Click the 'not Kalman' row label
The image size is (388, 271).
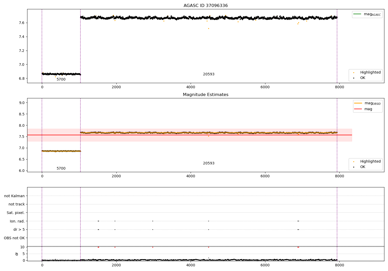tap(14, 196)
